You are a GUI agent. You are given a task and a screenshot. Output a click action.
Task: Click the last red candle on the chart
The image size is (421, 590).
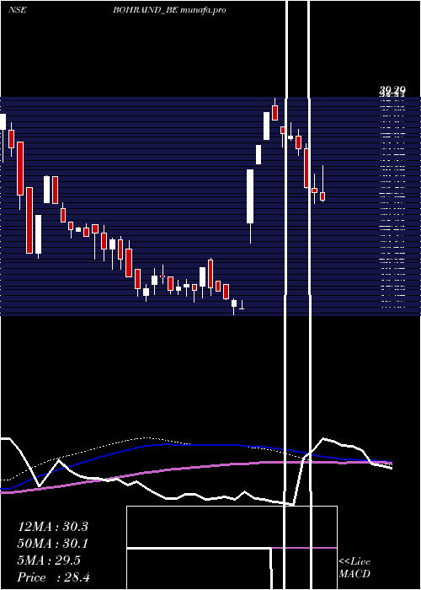[322, 196]
